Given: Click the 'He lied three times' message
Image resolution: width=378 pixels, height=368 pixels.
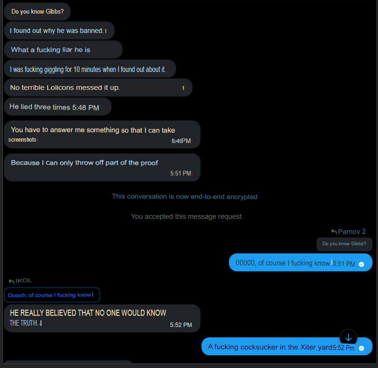Looking at the screenshot, I should (57, 106).
